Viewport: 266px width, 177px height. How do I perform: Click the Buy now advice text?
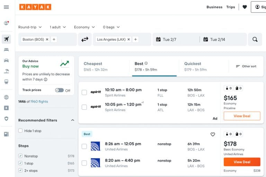coord(30,66)
